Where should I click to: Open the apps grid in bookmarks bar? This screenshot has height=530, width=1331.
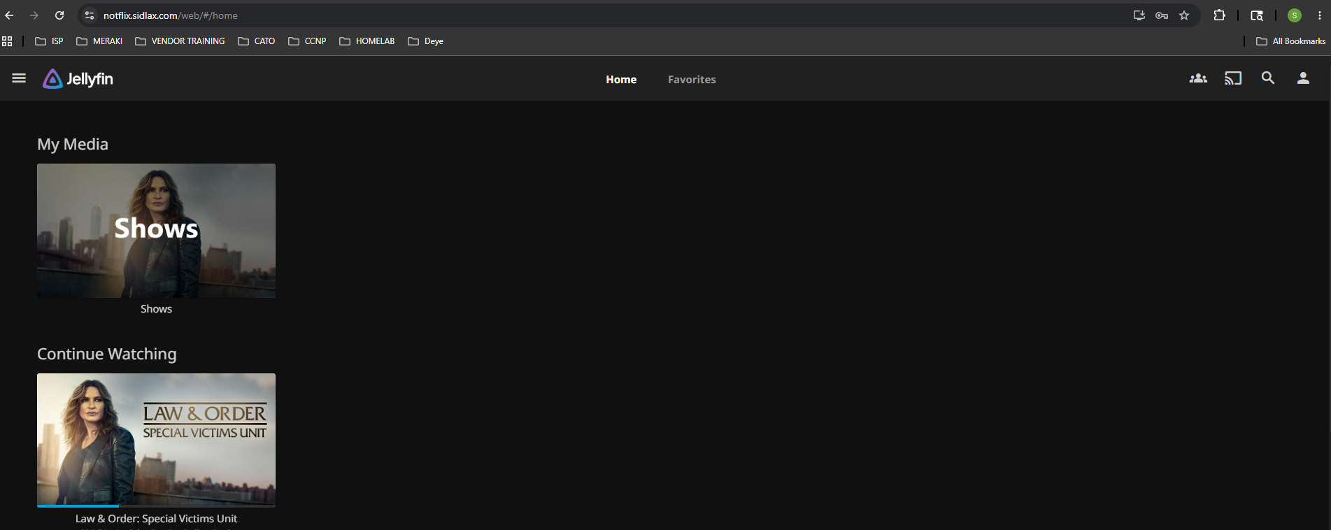point(7,41)
